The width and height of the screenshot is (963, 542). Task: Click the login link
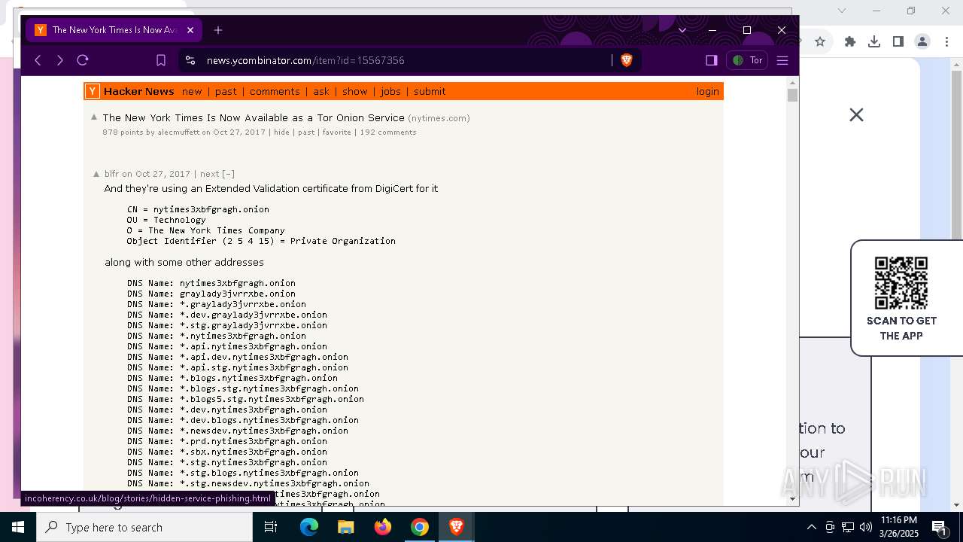click(x=708, y=91)
